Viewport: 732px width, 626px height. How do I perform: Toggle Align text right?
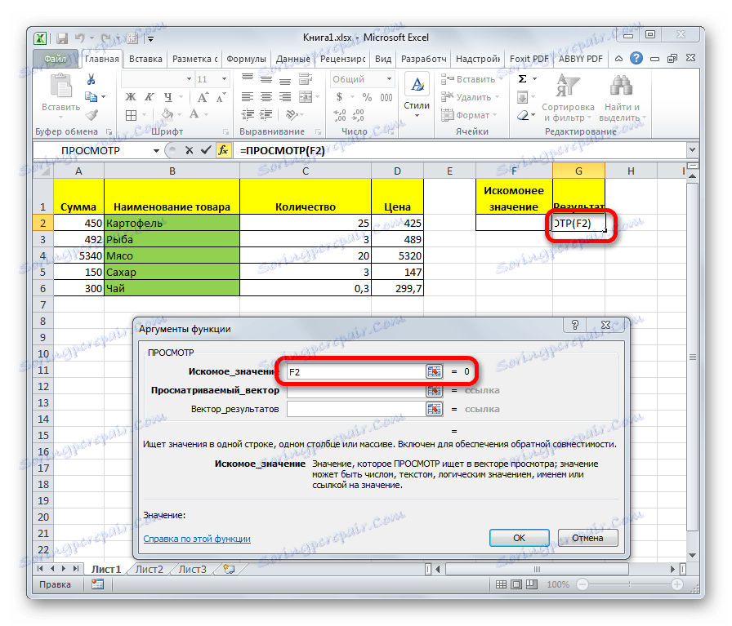coord(285,97)
